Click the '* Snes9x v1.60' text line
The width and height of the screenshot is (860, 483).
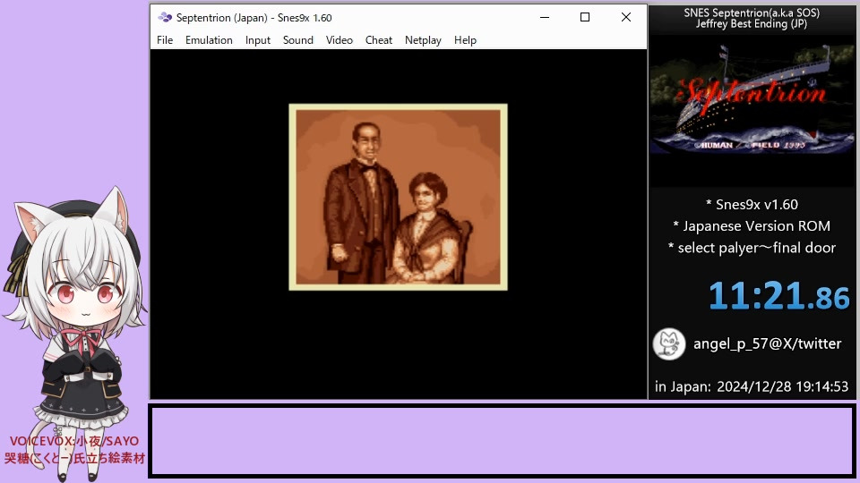click(752, 205)
